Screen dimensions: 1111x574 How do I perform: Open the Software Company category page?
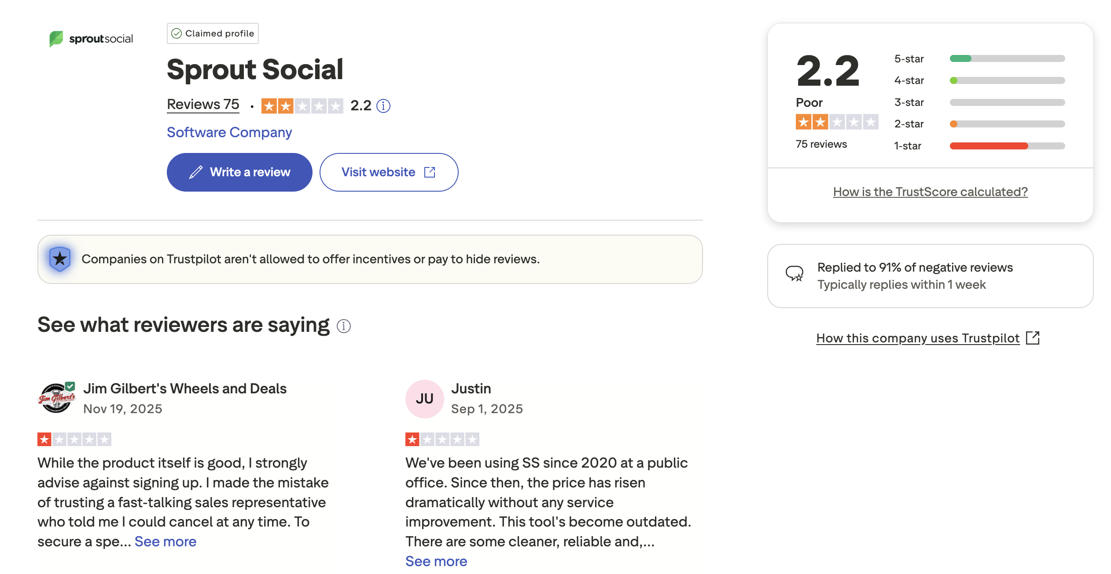tap(229, 132)
